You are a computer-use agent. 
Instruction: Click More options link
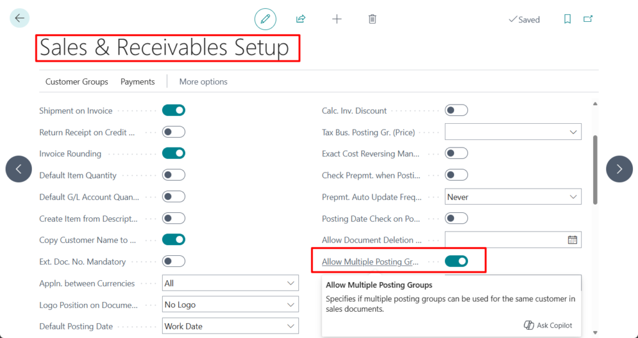pyautogui.click(x=203, y=82)
